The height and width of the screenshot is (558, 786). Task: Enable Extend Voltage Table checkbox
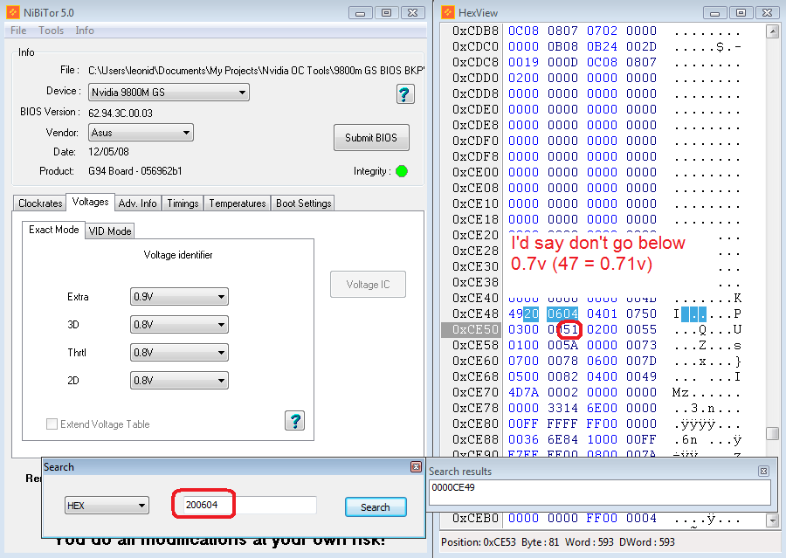52,424
